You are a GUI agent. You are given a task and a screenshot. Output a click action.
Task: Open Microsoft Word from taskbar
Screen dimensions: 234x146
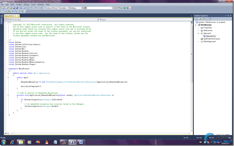click(81, 142)
